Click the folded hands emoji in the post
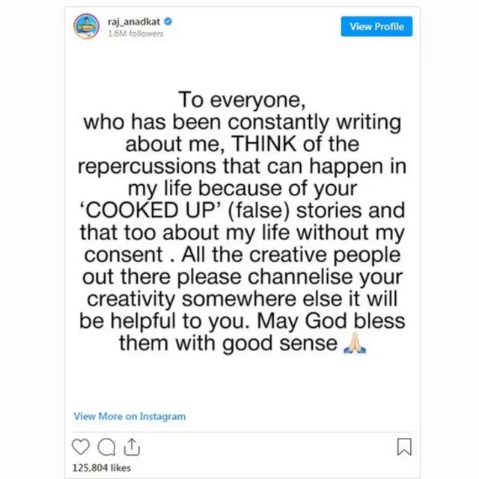 point(353,344)
